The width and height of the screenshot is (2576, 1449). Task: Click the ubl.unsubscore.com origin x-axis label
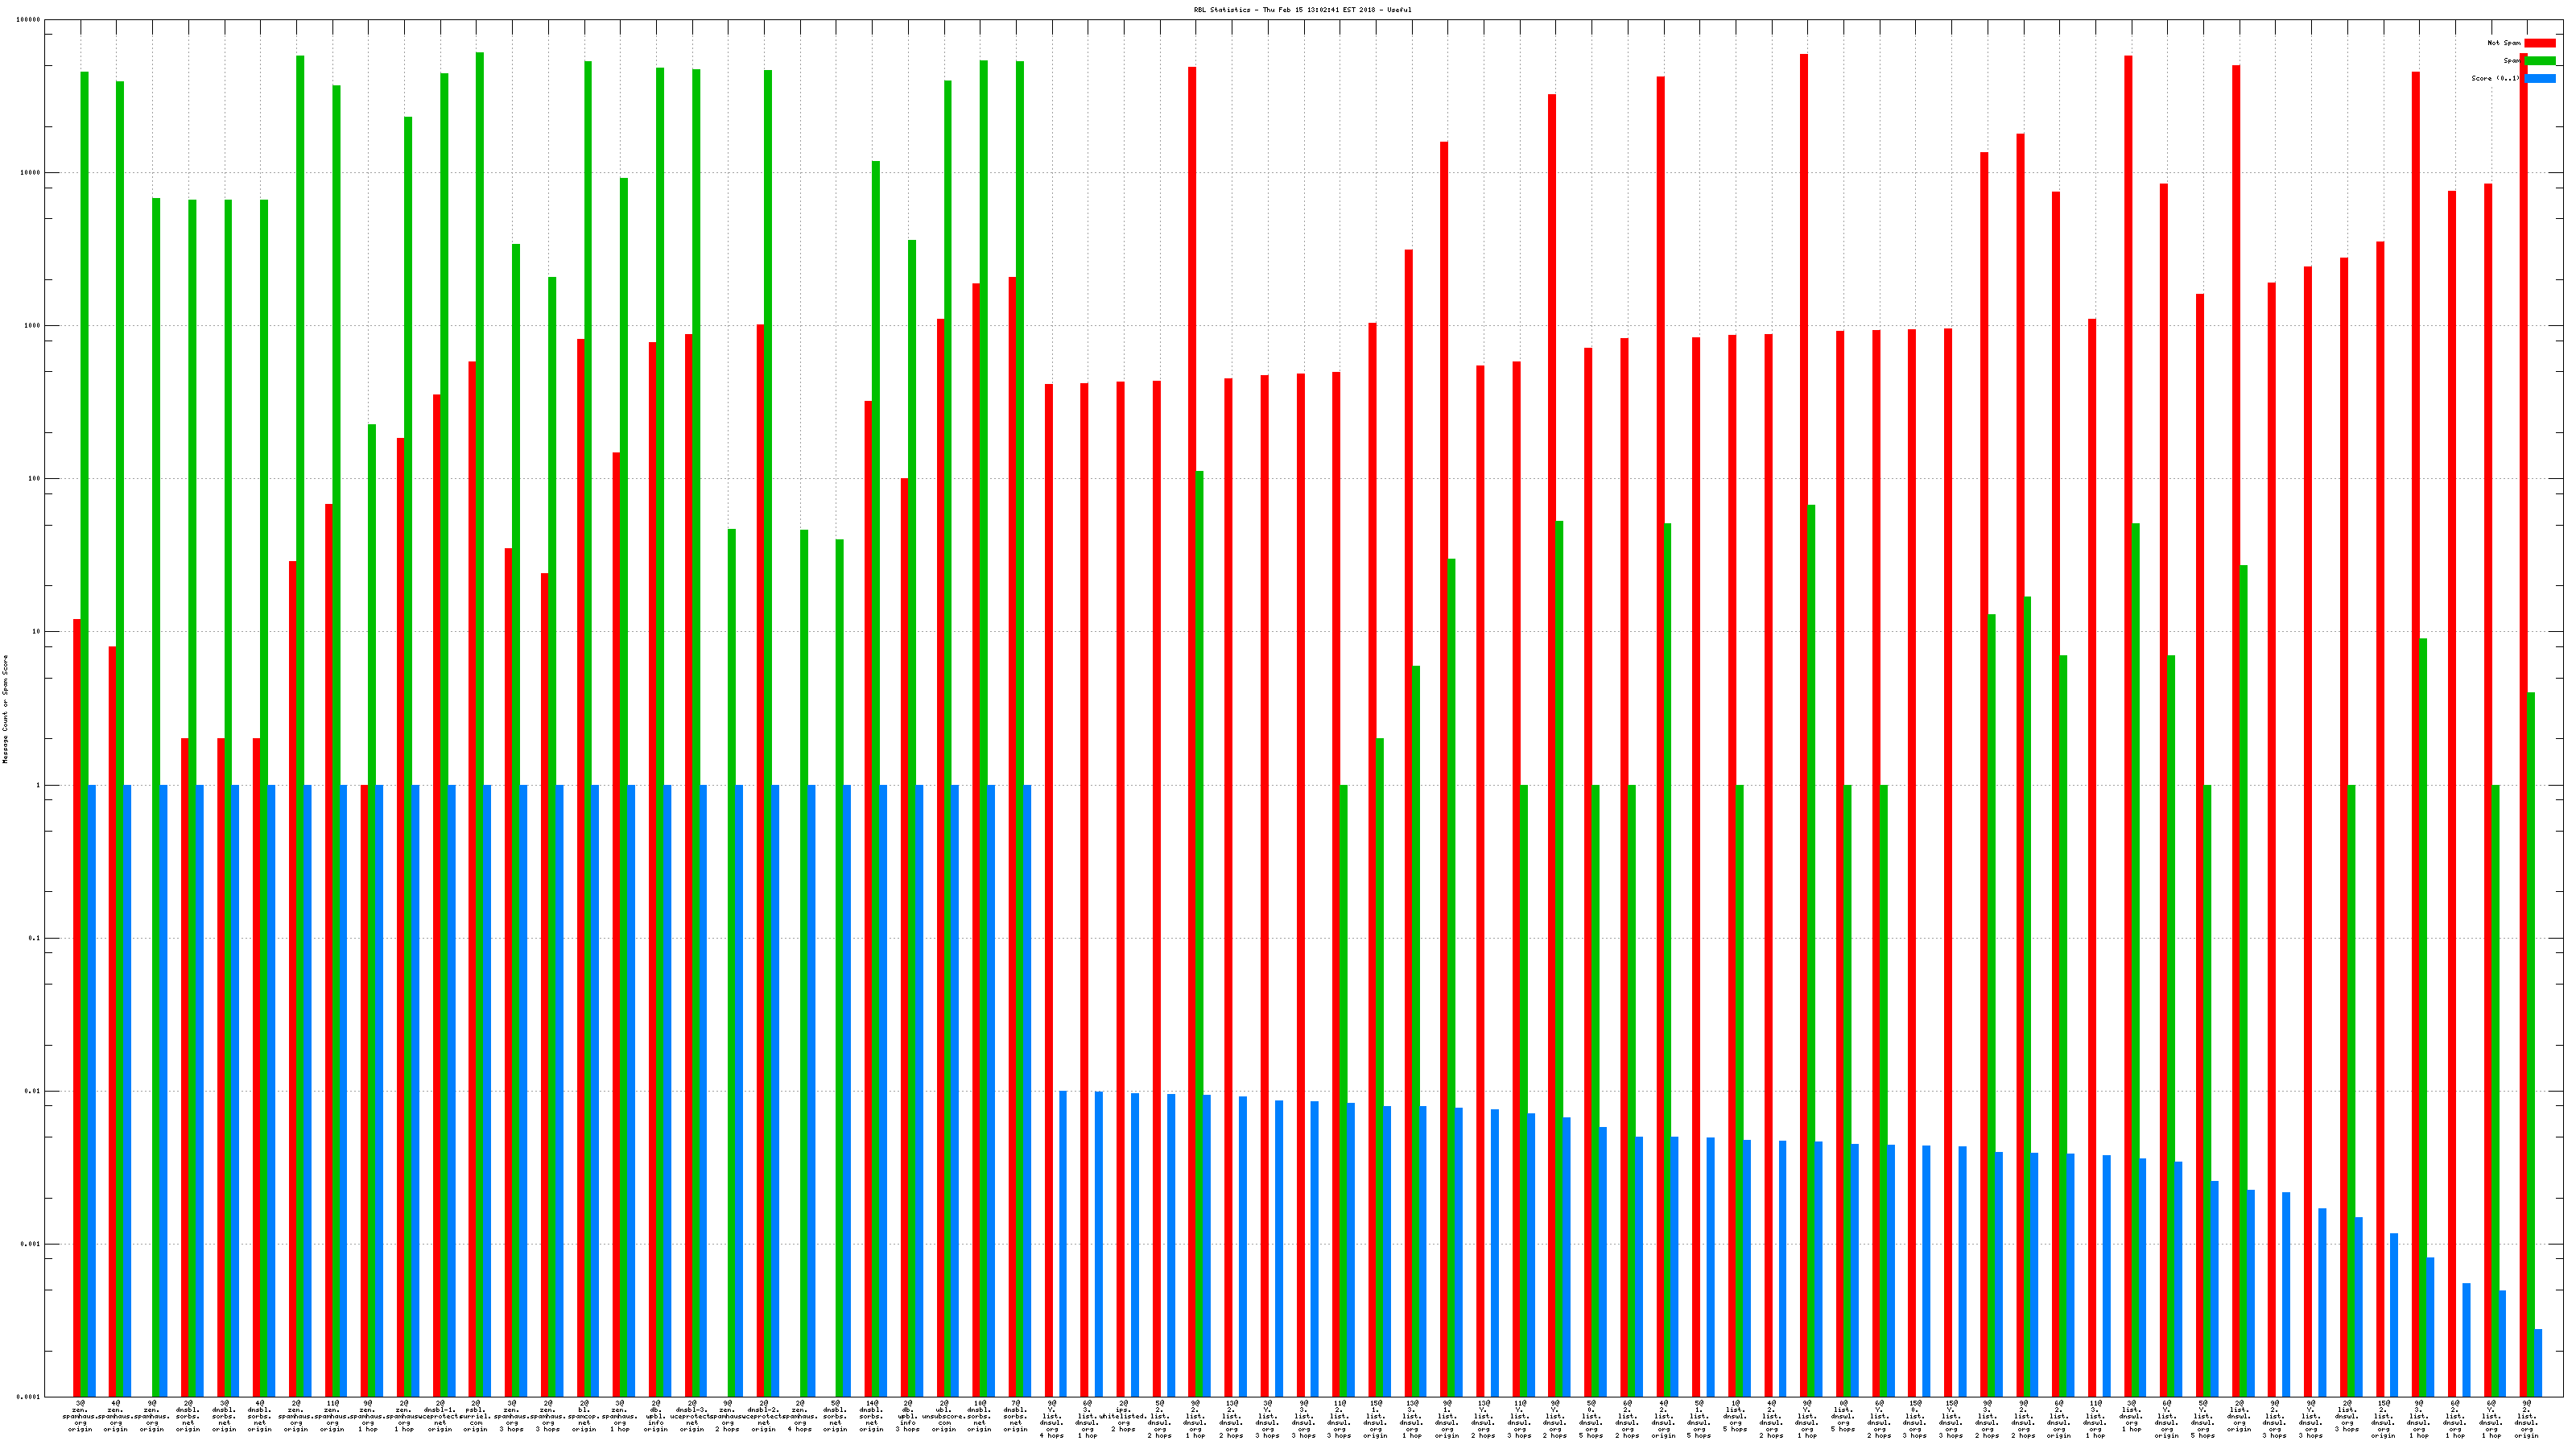tap(944, 1416)
